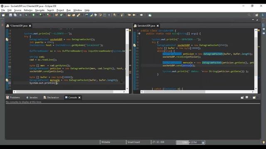The image size is (266, 149).
Task: Minimize the editor area
Action: (x=253, y=20)
